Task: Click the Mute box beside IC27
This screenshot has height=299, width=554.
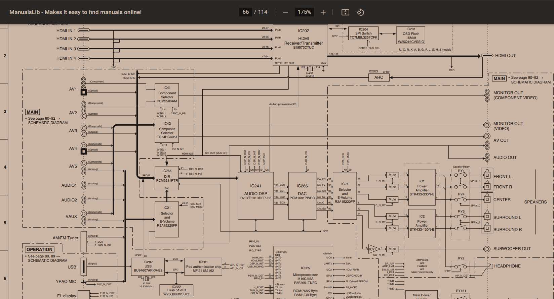Action: tap(392, 249)
